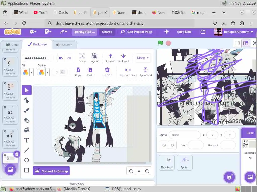Click the Redo arrow

coord(69,58)
